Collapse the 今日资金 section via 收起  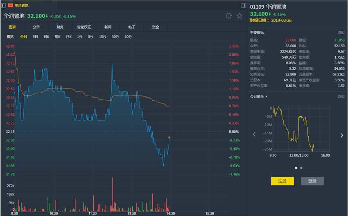341,97
